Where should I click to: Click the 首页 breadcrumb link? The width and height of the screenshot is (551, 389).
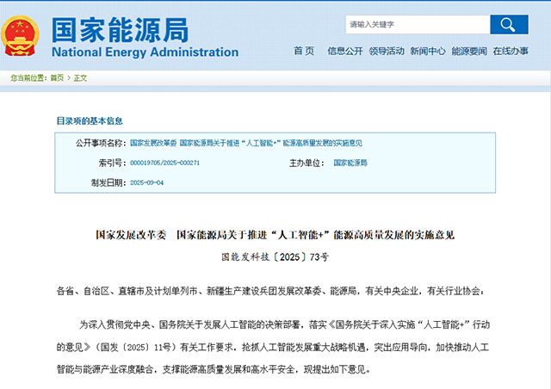tap(57, 77)
